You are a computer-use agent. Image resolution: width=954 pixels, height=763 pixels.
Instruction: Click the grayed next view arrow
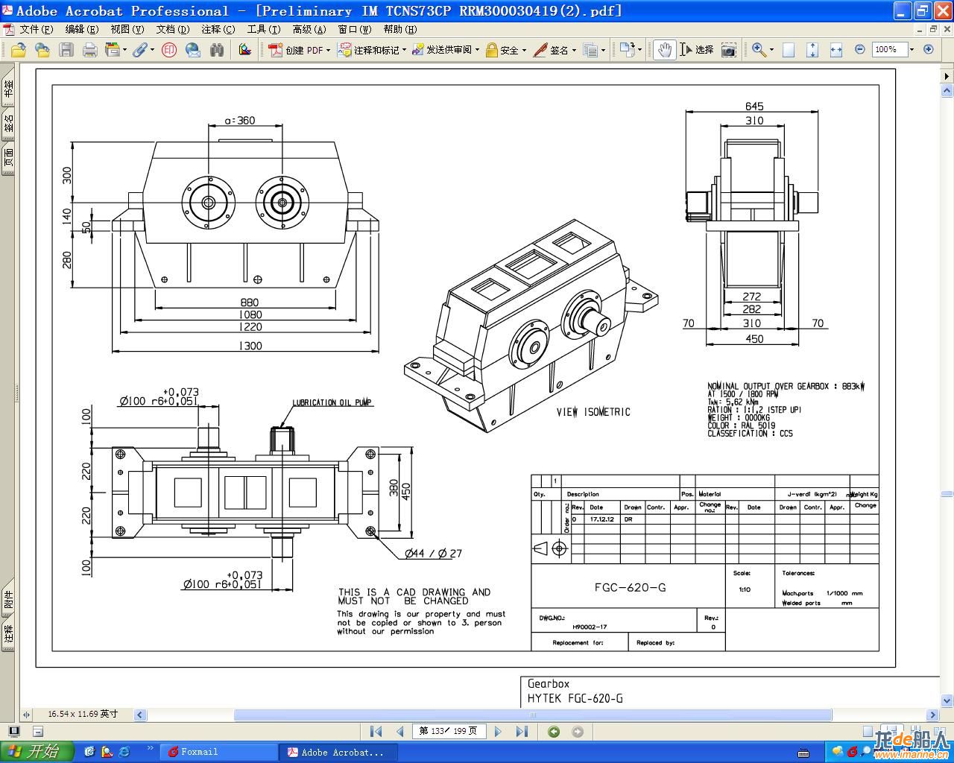[577, 732]
